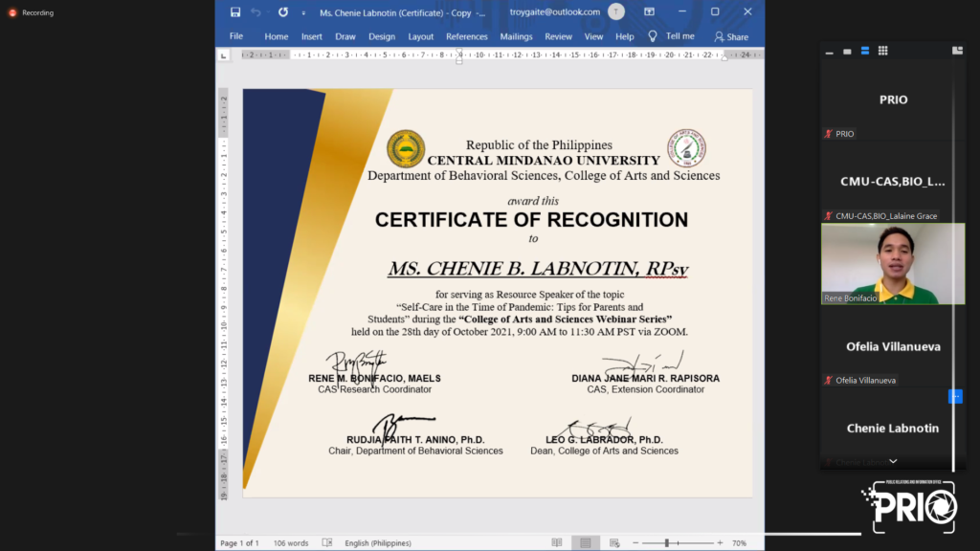Open the Design ribbon tab

tap(382, 36)
